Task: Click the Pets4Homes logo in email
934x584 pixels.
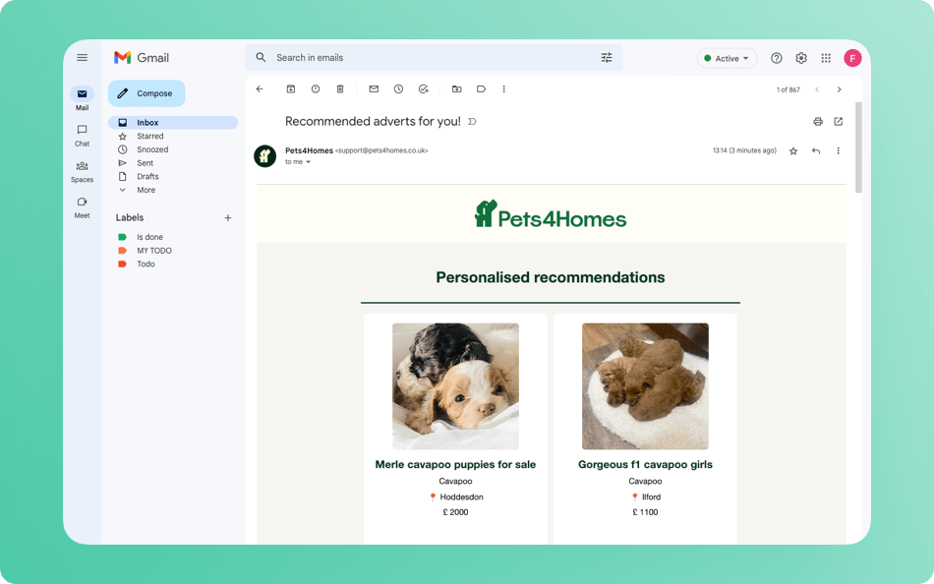Action: (x=551, y=214)
